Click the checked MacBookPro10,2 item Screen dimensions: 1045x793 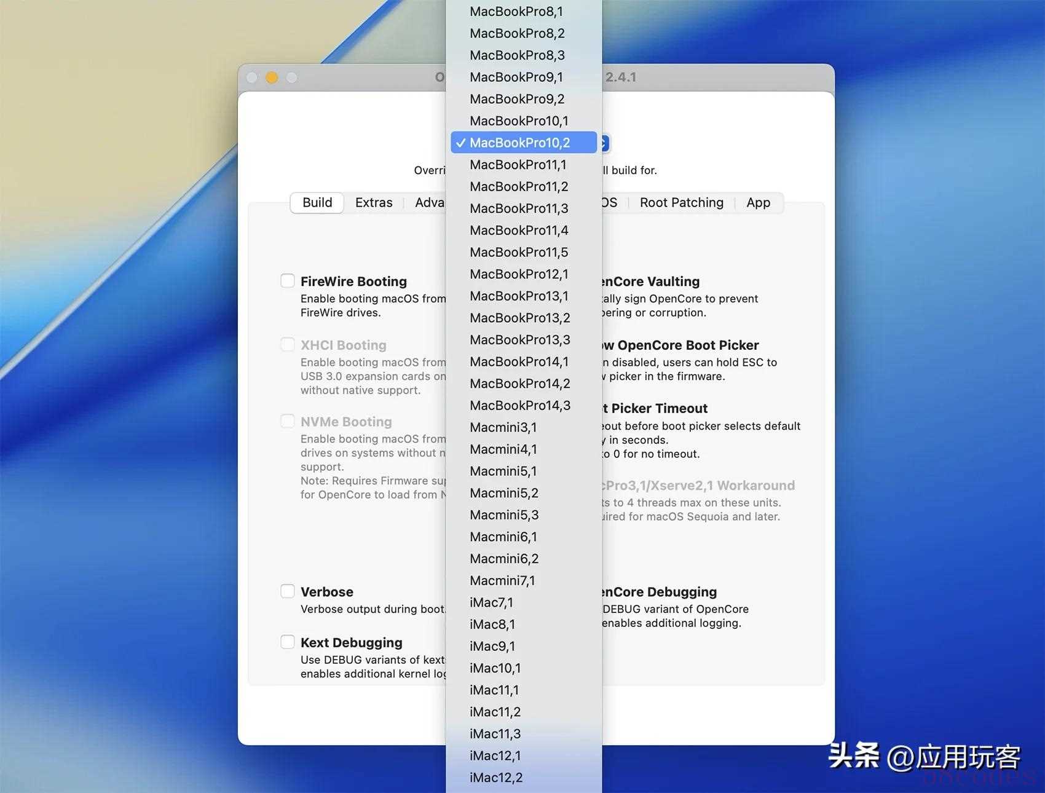point(524,143)
